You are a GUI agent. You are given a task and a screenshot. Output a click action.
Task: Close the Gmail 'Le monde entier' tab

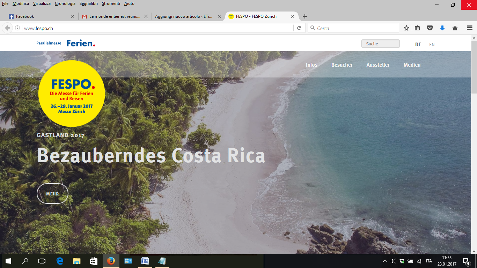(x=146, y=16)
